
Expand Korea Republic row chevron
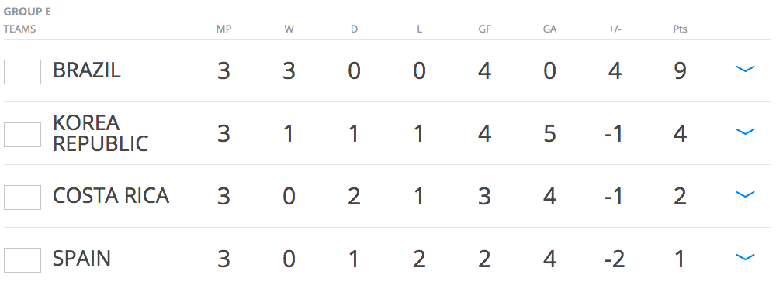(745, 132)
